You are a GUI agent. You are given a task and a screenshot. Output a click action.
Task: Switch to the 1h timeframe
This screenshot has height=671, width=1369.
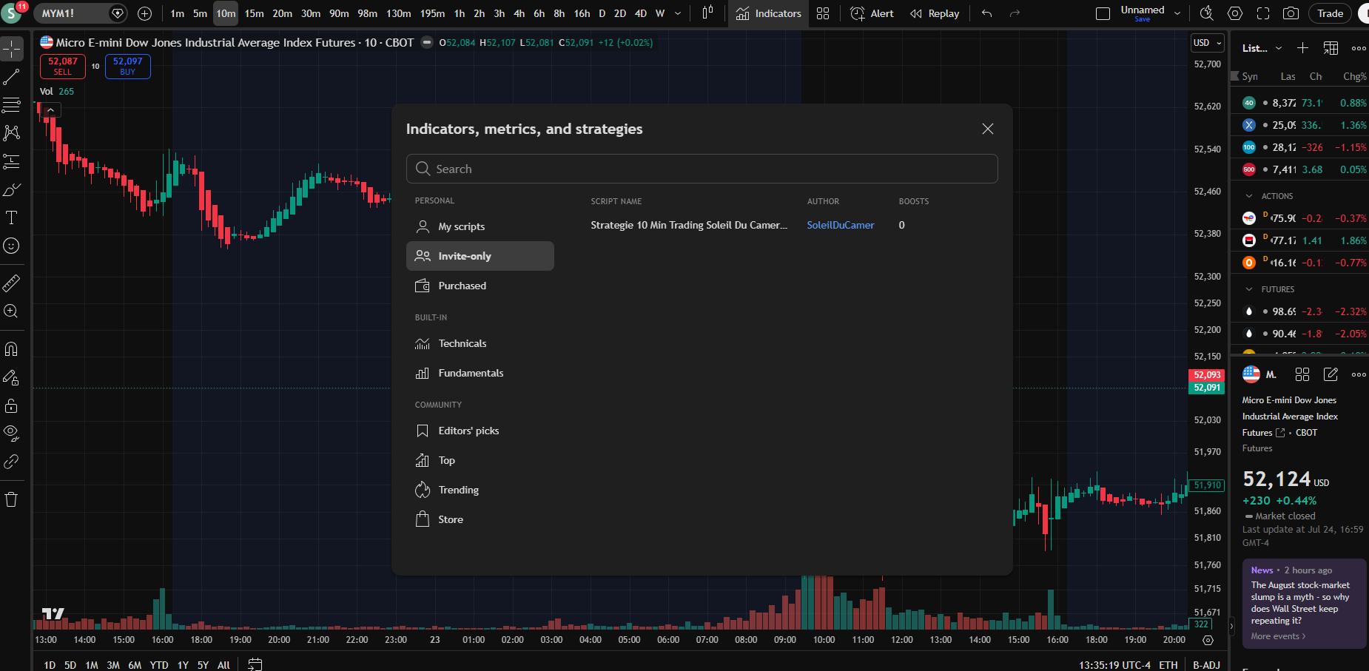pos(460,13)
